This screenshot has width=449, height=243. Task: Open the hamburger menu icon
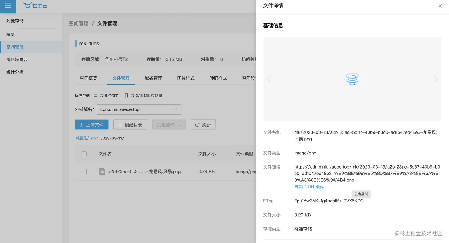[8, 6]
